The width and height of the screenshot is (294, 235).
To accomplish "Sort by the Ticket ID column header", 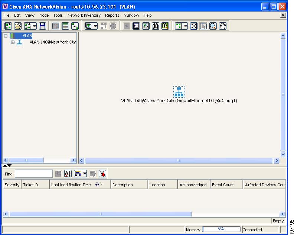I will point(35,185).
